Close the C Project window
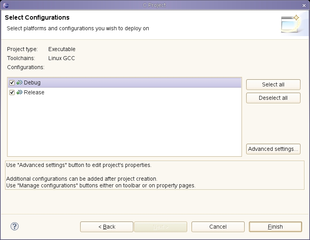 tap(304, 5)
